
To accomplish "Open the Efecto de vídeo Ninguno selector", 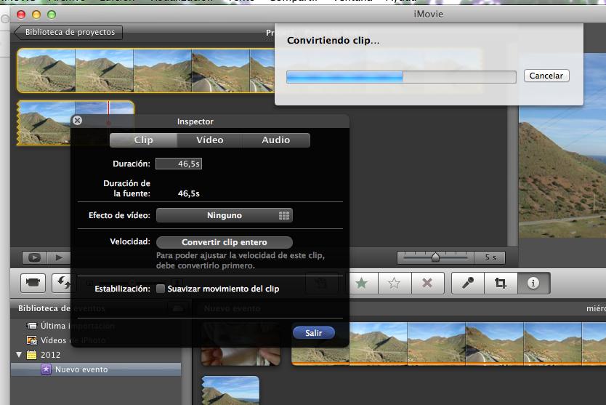I will 224,215.
